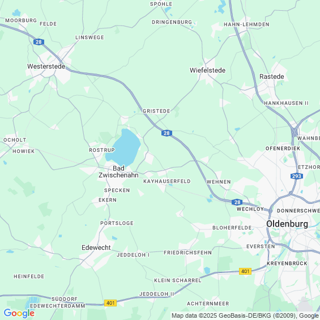Image resolution: width=320 pixels, height=320 pixels.
Task: Click the Rastede town label
Action: (x=272, y=76)
